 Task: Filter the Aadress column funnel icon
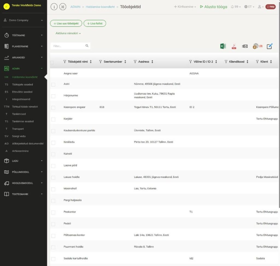(135, 62)
